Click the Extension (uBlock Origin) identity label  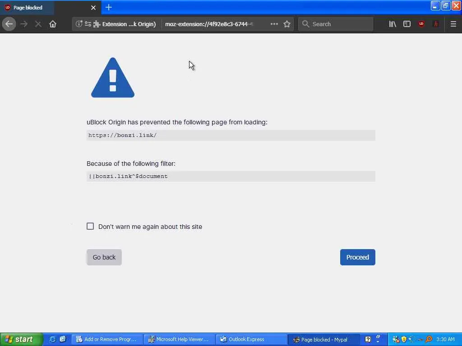[x=129, y=24]
